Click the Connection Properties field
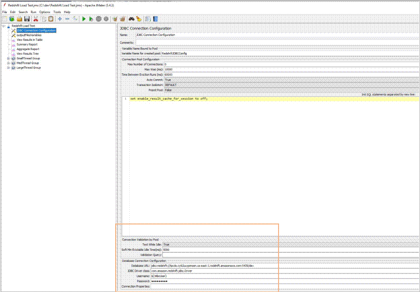 tap(285, 286)
